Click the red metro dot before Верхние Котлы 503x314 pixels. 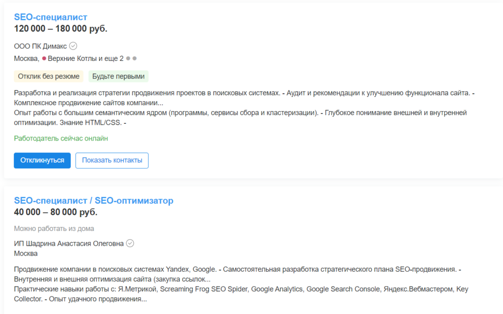click(44, 58)
